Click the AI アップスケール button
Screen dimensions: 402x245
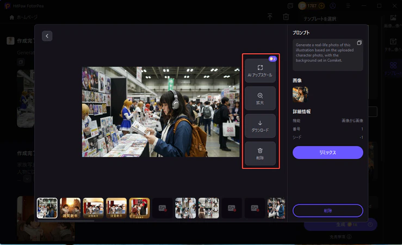[x=260, y=71]
